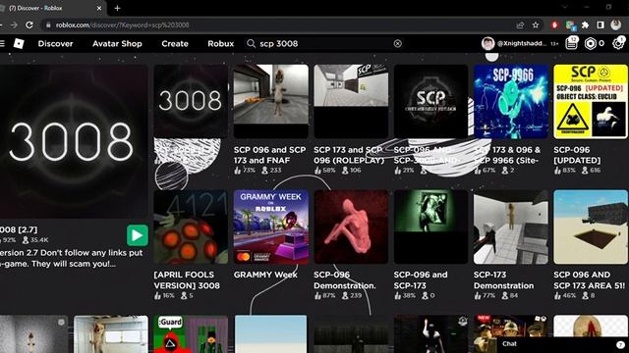The height and width of the screenshot is (353, 629).
Task: Click the SCP-173 Demonstration title
Action: click(503, 280)
